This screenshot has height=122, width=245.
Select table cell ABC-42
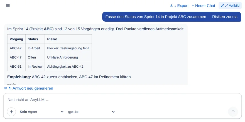pyautogui.click(x=16, y=48)
